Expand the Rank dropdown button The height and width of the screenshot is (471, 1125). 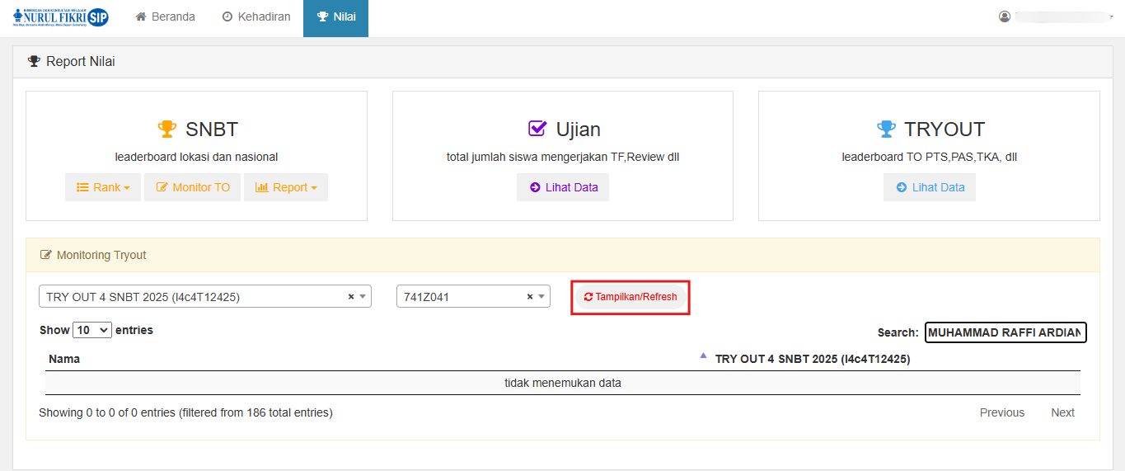coord(103,187)
